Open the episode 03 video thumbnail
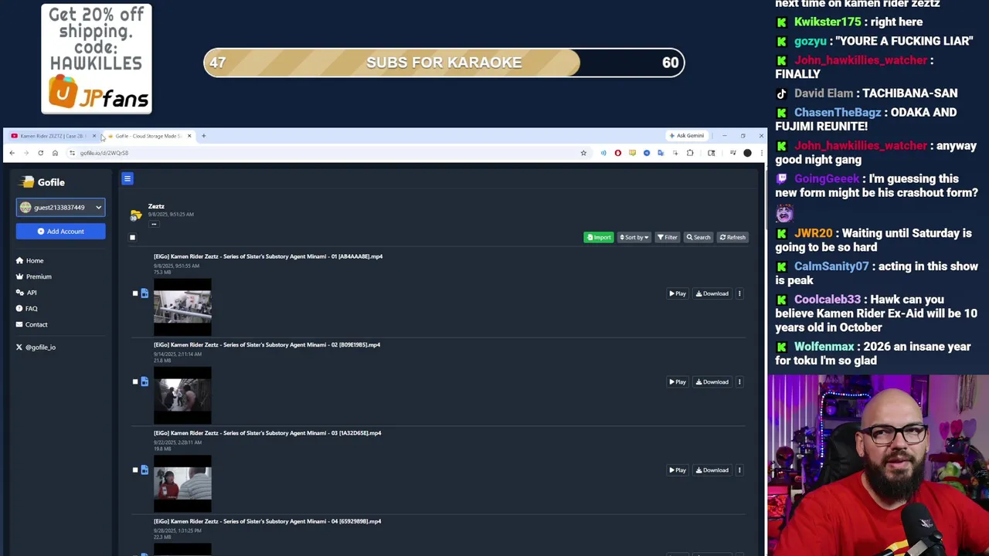989x556 pixels. click(x=182, y=483)
